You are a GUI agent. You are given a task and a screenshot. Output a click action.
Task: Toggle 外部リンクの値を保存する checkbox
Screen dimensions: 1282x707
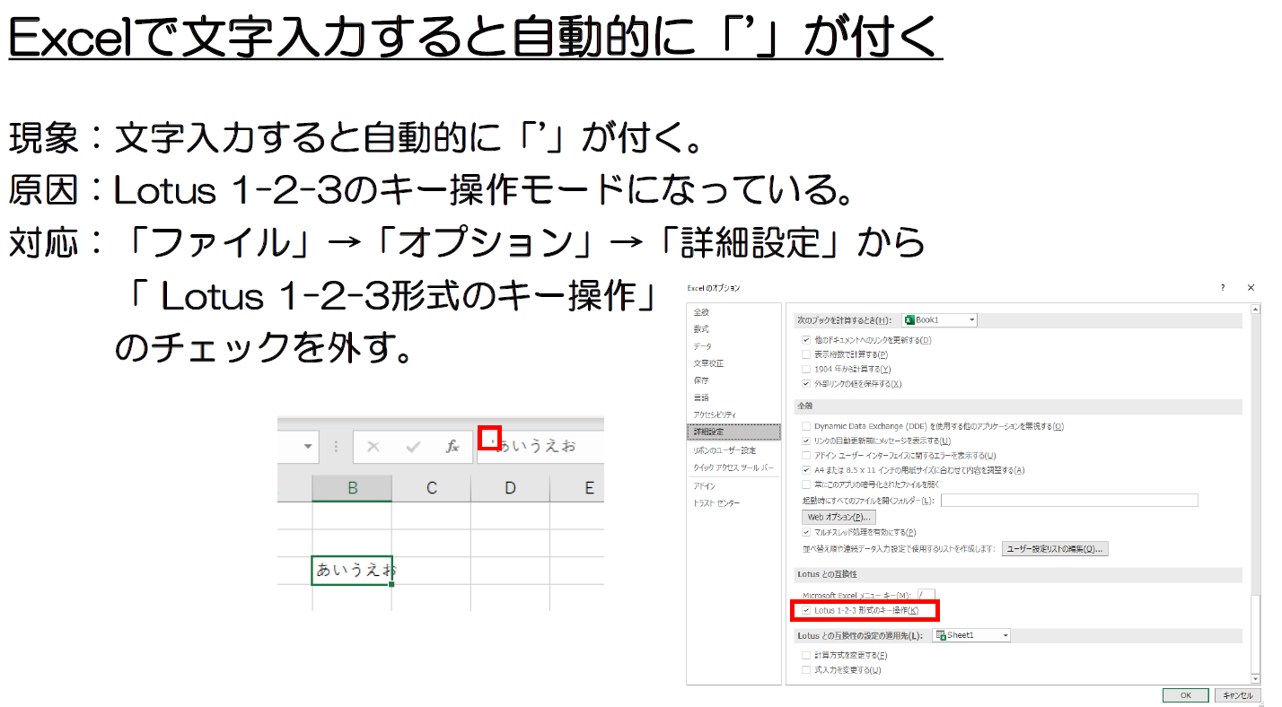pyautogui.click(x=805, y=383)
